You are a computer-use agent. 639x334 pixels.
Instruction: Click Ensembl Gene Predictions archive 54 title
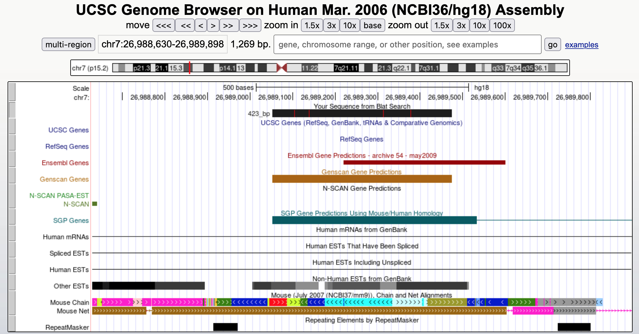coord(362,155)
